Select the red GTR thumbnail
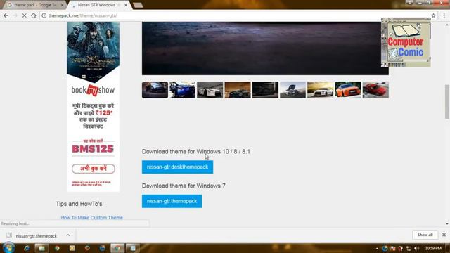This screenshot has height=253, width=450. pyautogui.click(x=375, y=90)
